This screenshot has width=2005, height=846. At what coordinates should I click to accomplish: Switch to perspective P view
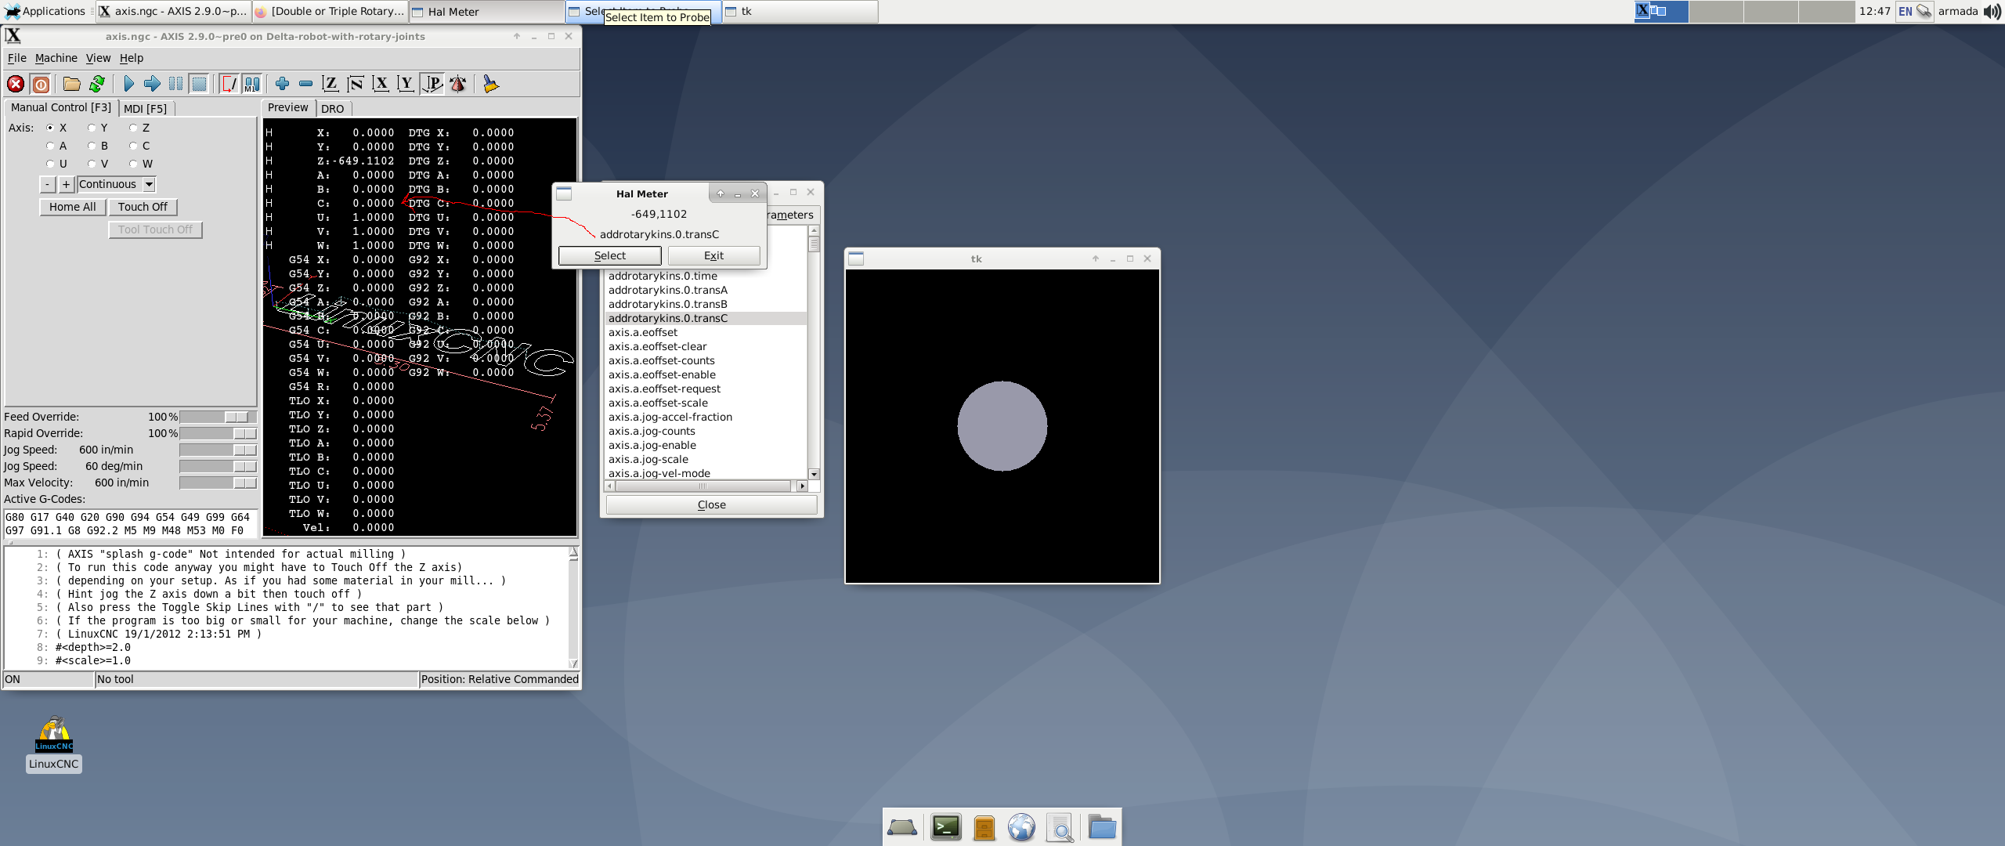click(432, 84)
